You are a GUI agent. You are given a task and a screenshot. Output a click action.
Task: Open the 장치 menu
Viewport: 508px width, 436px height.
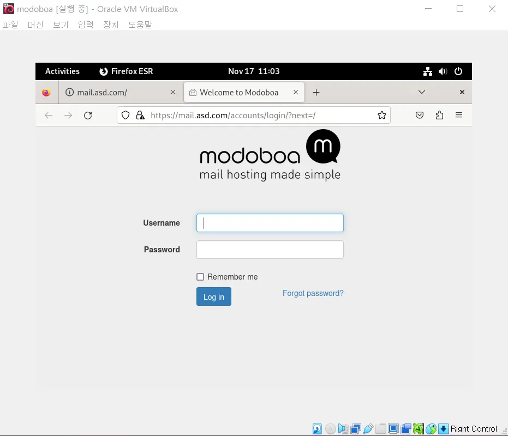(x=111, y=25)
